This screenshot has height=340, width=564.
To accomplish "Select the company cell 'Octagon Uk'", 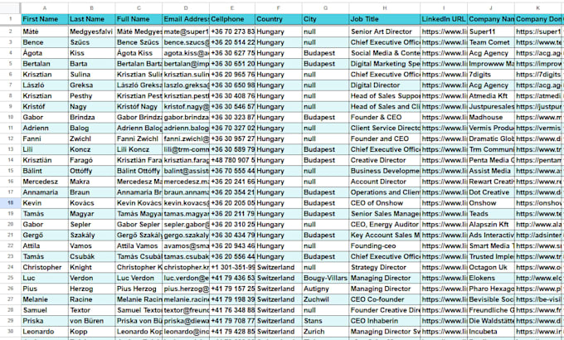I will pyautogui.click(x=491, y=267).
